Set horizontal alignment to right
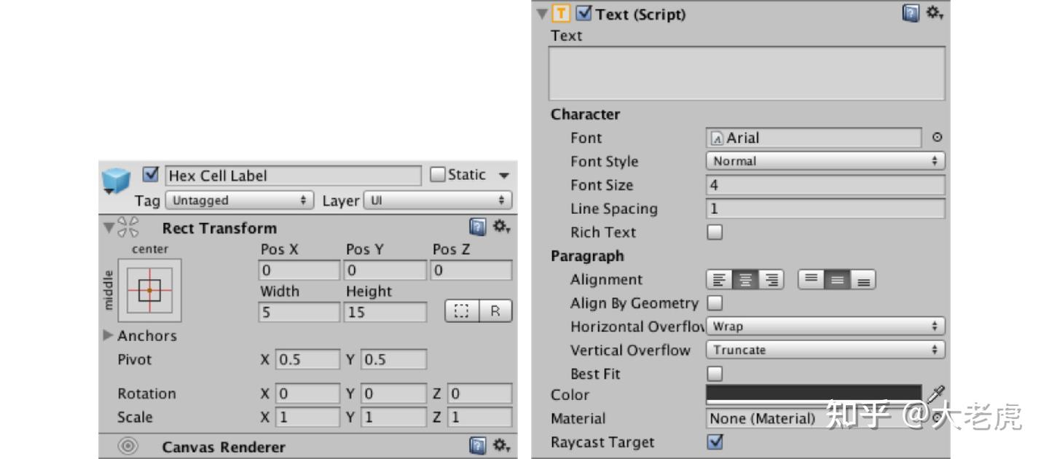Viewport: 1049px width, 459px height. tap(771, 280)
